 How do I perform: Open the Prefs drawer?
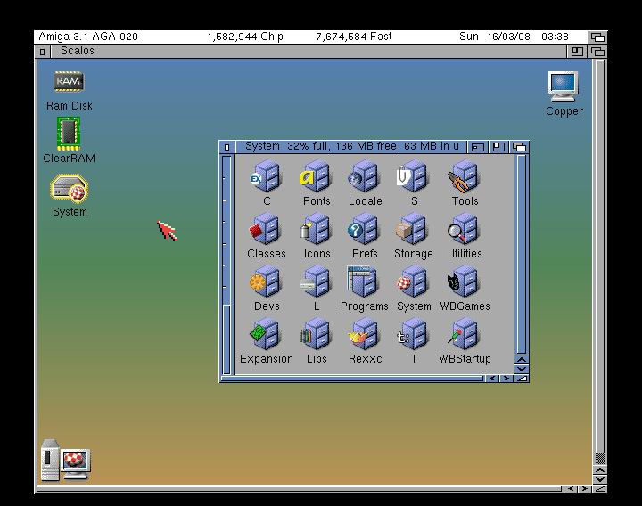(x=365, y=229)
